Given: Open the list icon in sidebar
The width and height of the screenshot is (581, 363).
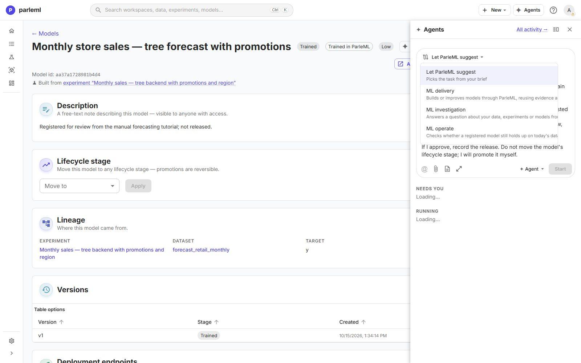Looking at the screenshot, I should pyautogui.click(x=12, y=44).
